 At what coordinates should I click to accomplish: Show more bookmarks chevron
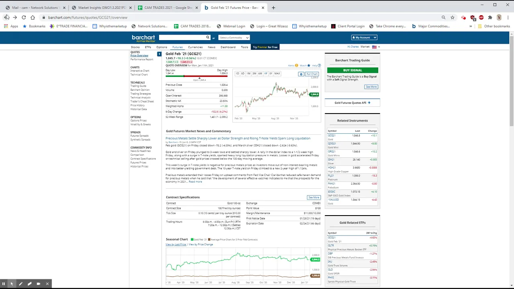pyautogui.click(x=471, y=26)
